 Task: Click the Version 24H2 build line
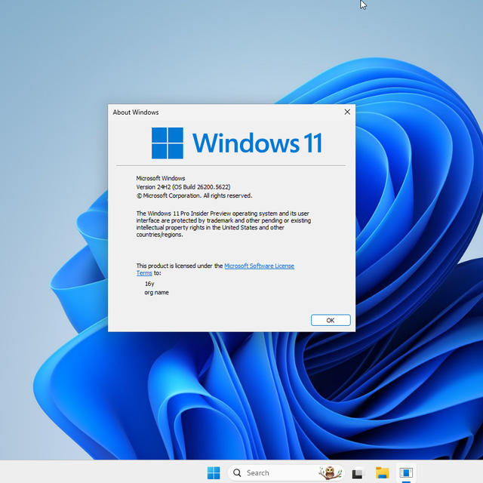(183, 186)
